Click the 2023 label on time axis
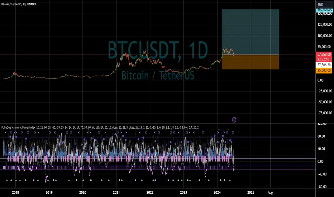The height and width of the screenshot is (197, 334). click(x=183, y=193)
